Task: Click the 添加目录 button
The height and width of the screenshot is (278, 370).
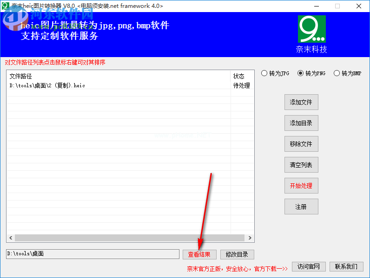Action: [x=301, y=123]
